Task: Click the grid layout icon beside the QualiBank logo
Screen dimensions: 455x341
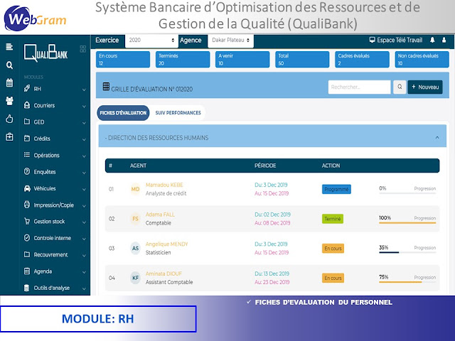Action: click(82, 49)
